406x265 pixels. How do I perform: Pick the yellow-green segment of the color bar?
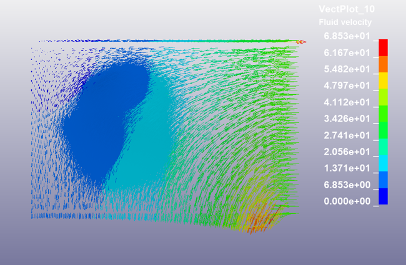(384, 97)
